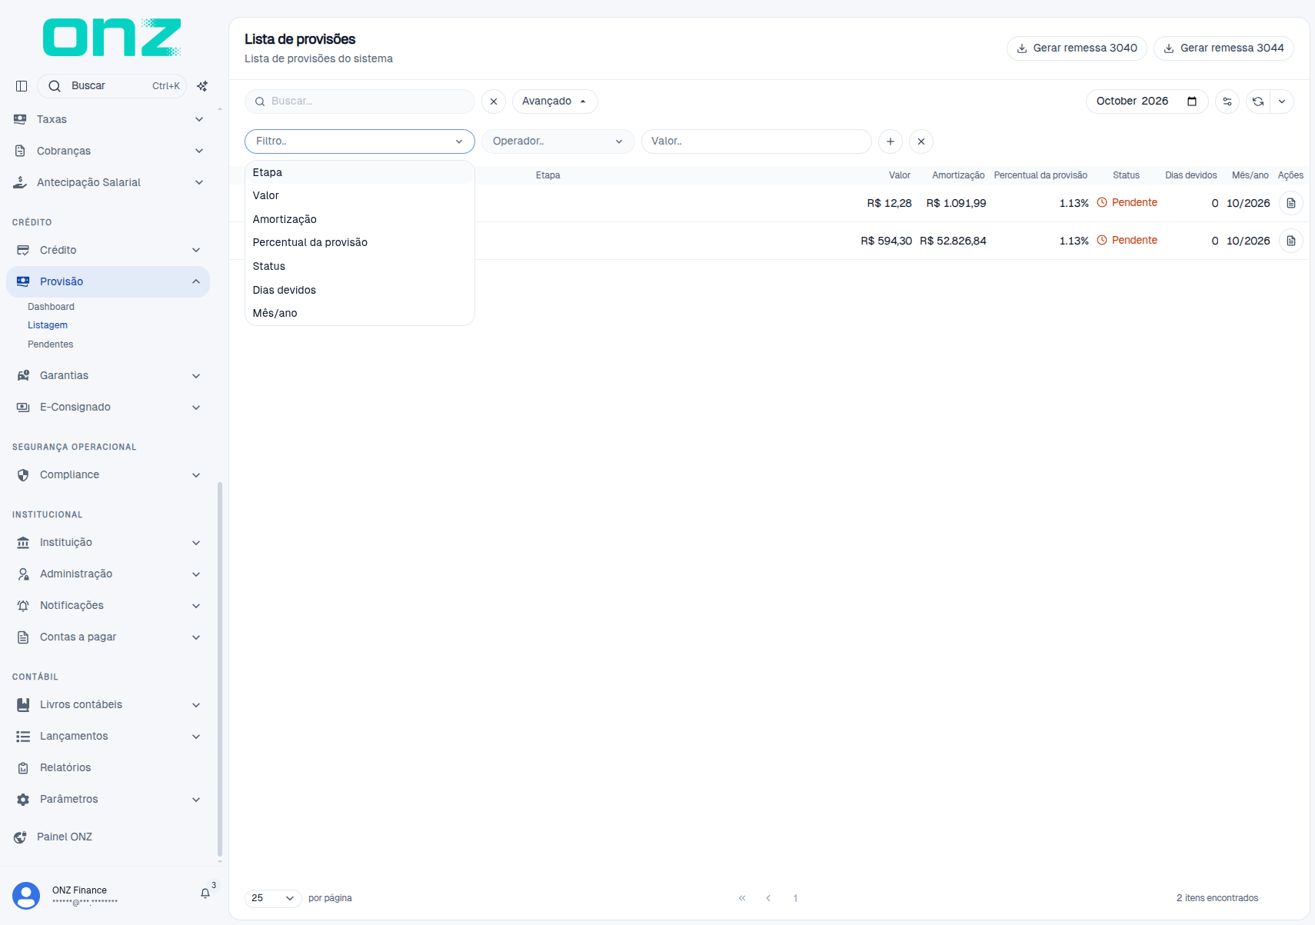Click the Buscar list search field

point(359,101)
